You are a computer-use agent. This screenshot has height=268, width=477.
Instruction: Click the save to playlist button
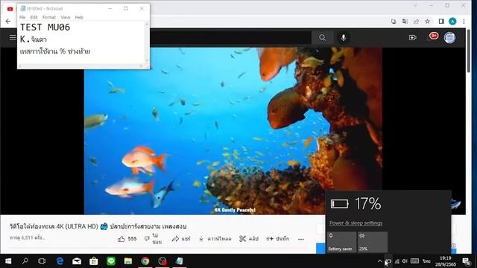[x=277, y=239]
